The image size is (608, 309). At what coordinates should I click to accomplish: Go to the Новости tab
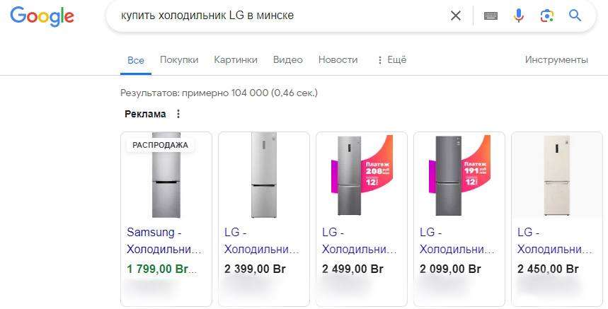click(x=338, y=60)
